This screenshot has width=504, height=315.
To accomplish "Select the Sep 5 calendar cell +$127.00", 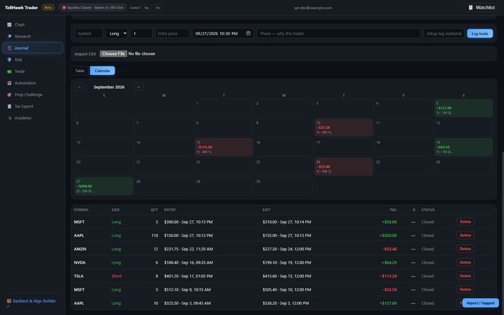I will 463,108.
